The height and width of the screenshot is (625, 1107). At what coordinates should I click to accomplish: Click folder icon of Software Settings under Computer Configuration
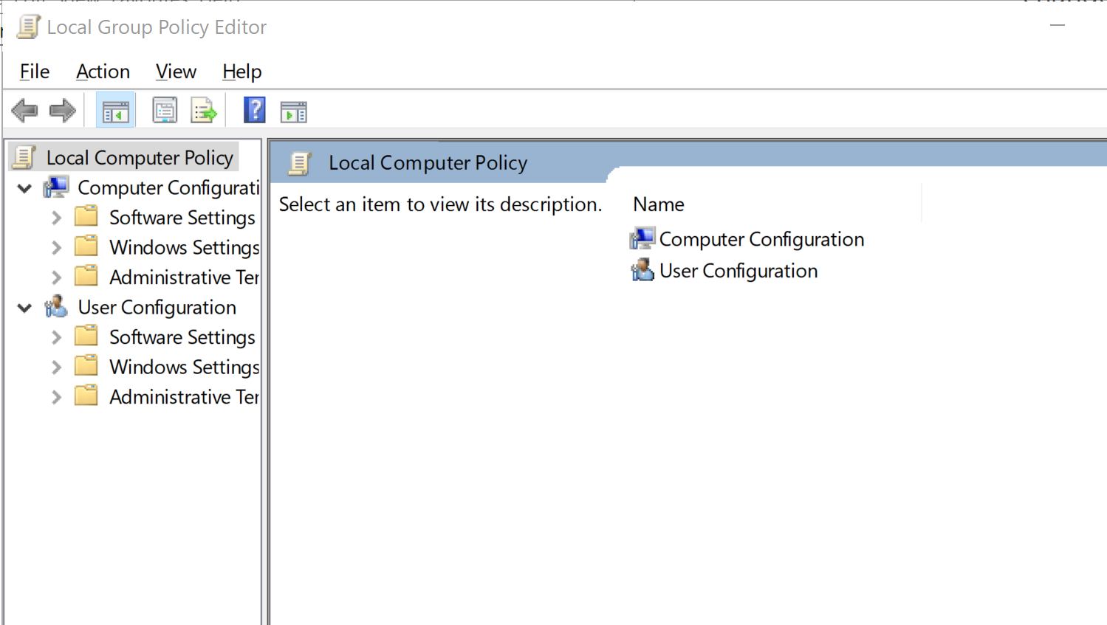[x=86, y=217]
